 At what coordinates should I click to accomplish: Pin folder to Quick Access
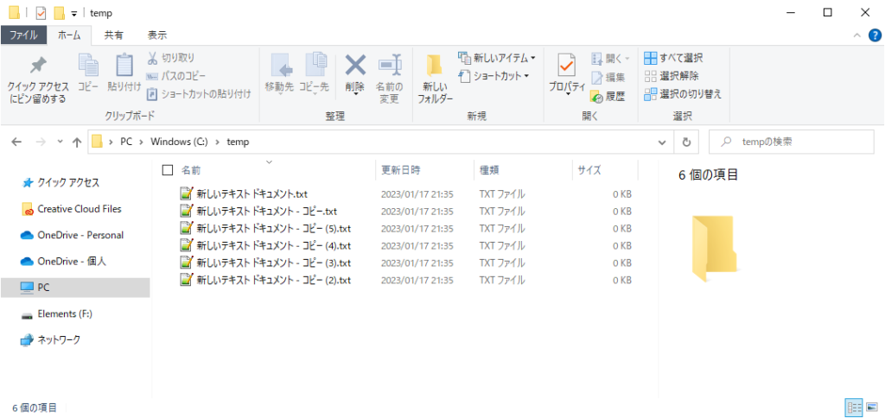[x=38, y=79]
